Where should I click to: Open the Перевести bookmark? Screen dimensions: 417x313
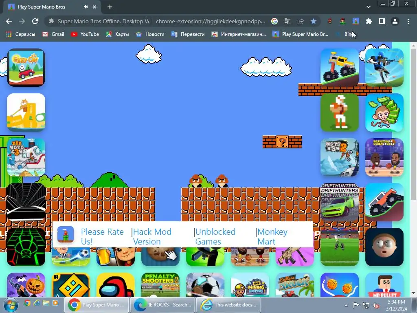(x=188, y=34)
